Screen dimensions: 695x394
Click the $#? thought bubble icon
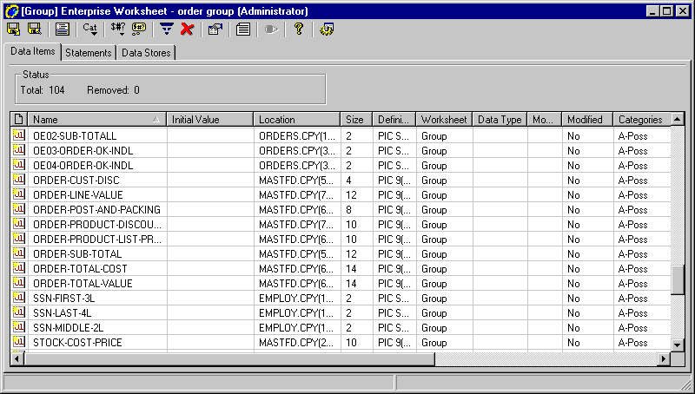pos(139,30)
